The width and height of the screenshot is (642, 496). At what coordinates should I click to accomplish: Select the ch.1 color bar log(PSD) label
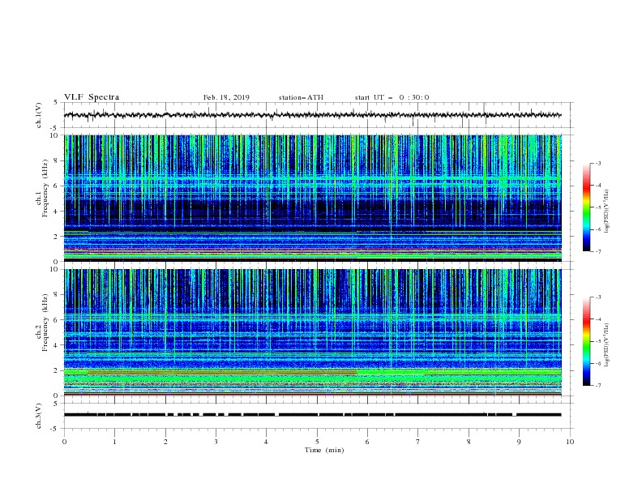click(606, 211)
